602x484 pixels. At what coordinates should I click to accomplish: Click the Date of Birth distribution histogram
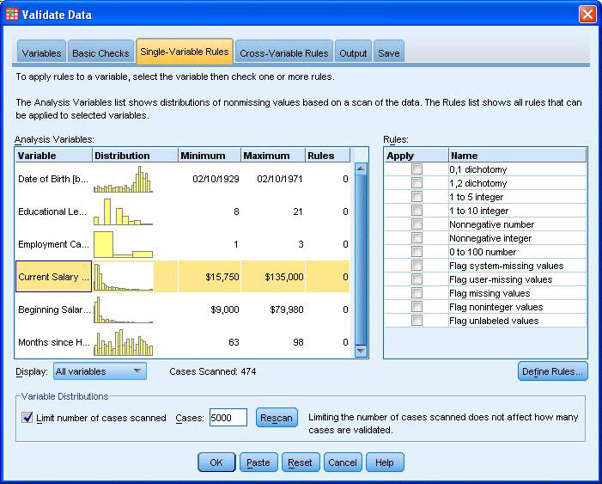(123, 179)
